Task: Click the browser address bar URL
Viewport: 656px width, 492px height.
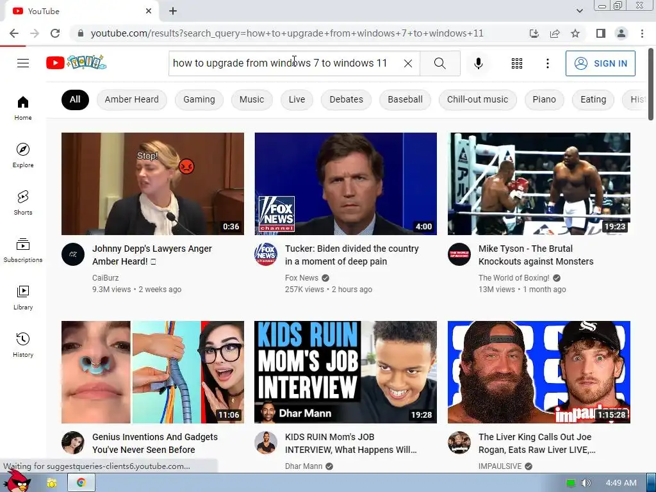Action: click(x=287, y=33)
